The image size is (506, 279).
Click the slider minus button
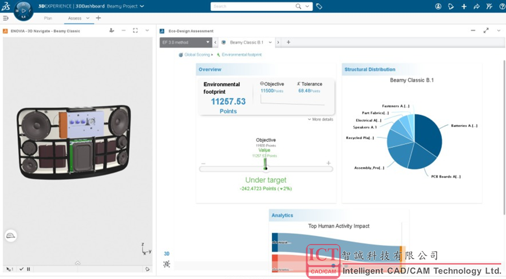click(x=203, y=163)
